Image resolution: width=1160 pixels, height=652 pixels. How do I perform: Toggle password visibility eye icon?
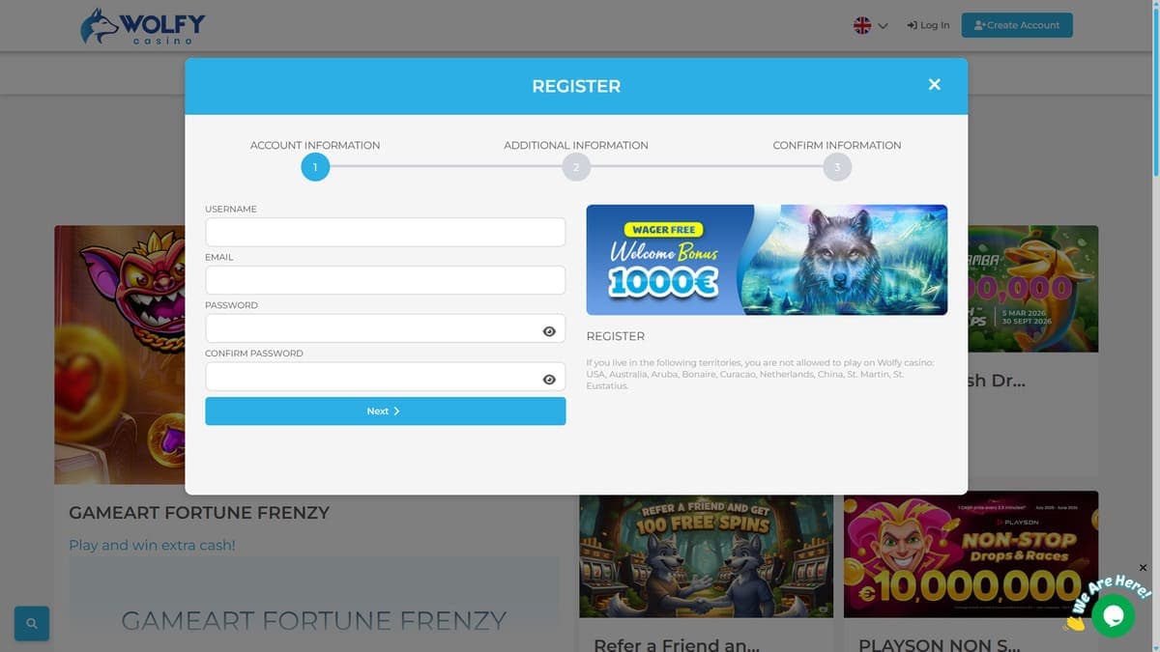[549, 331]
